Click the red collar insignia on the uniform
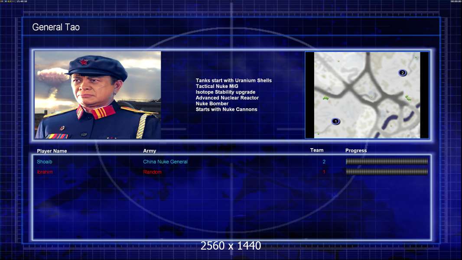 [103, 112]
